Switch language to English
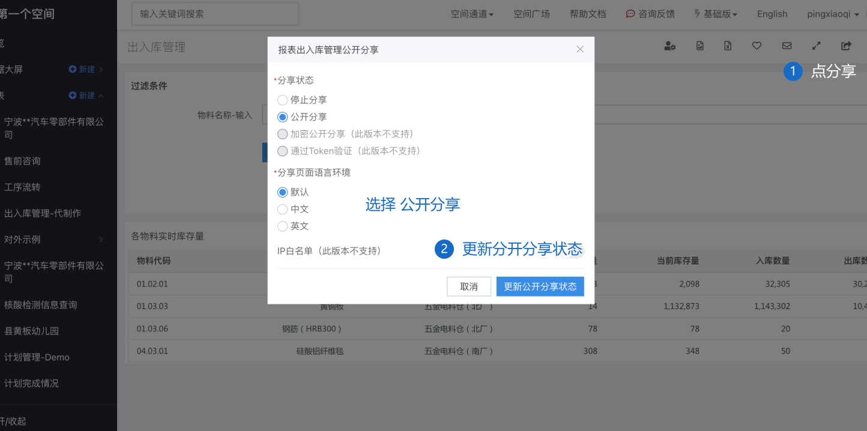 tap(772, 14)
